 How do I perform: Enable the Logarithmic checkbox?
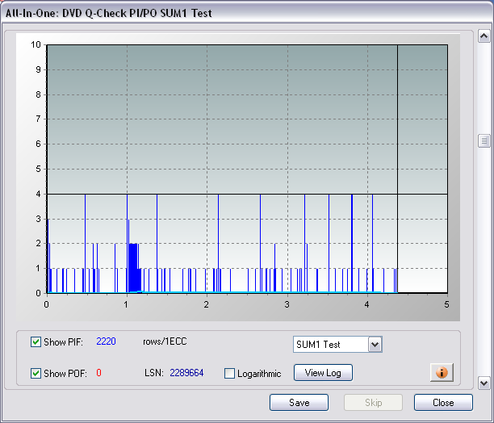click(229, 374)
